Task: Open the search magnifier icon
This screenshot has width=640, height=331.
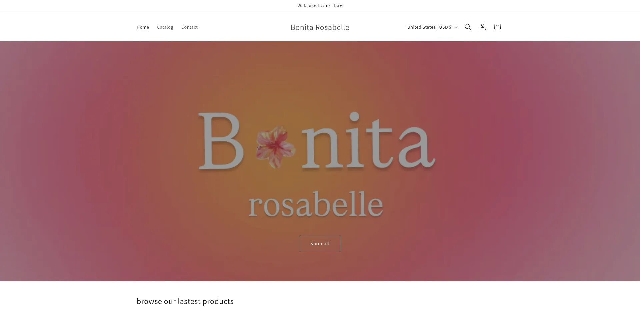Action: tap(468, 27)
